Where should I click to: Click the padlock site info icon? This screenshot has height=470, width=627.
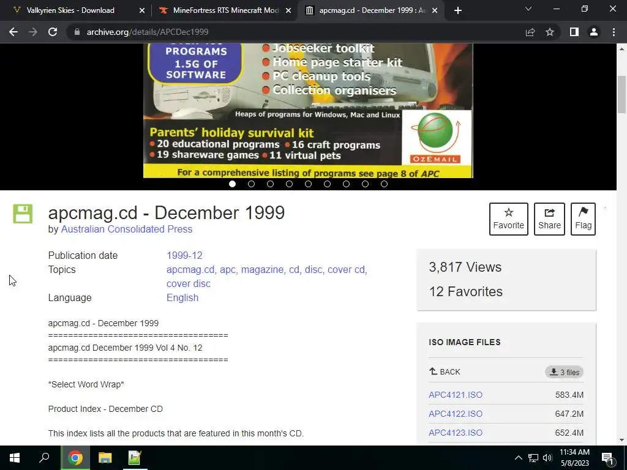pos(77,32)
